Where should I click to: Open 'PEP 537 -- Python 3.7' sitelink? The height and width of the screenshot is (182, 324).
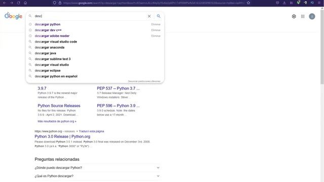click(118, 88)
